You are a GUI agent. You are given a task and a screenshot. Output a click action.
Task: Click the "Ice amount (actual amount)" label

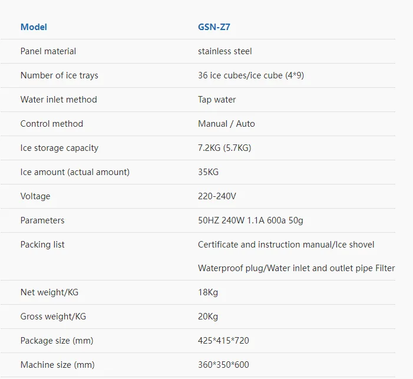pos(75,172)
